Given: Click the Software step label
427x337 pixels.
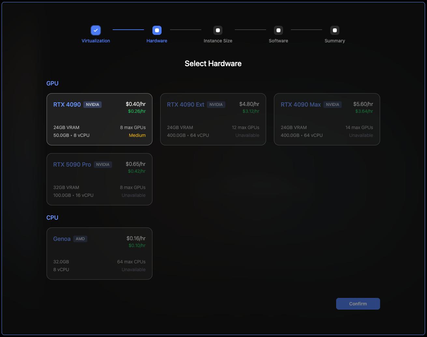Looking at the screenshot, I should coord(278,41).
